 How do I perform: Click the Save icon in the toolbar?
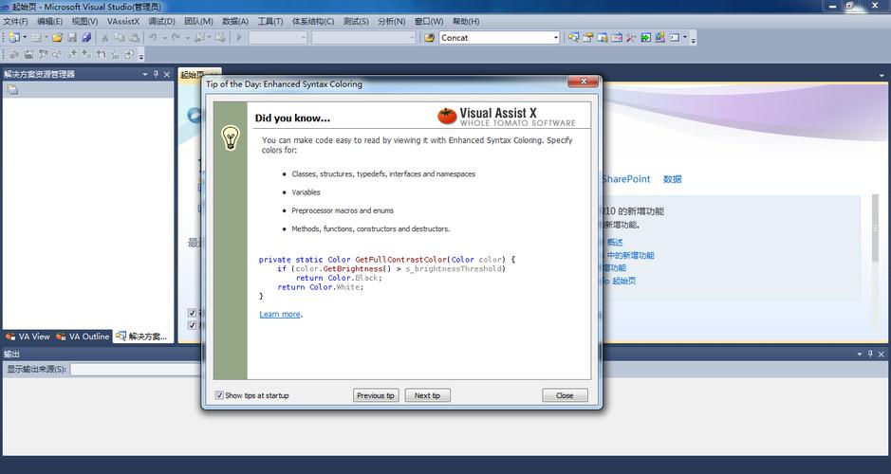pos(72,38)
